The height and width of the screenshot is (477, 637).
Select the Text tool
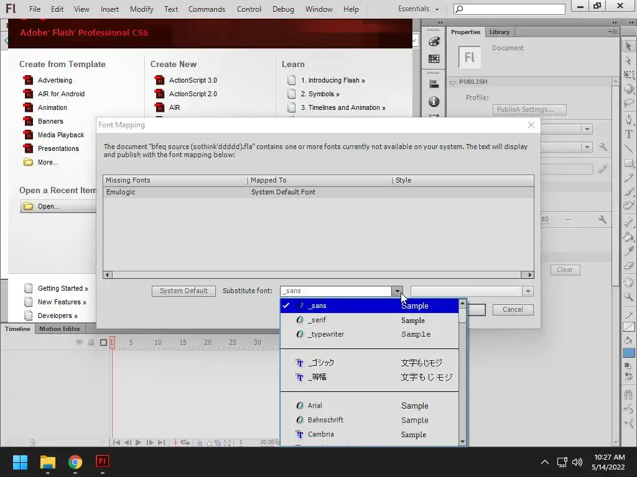click(x=628, y=134)
